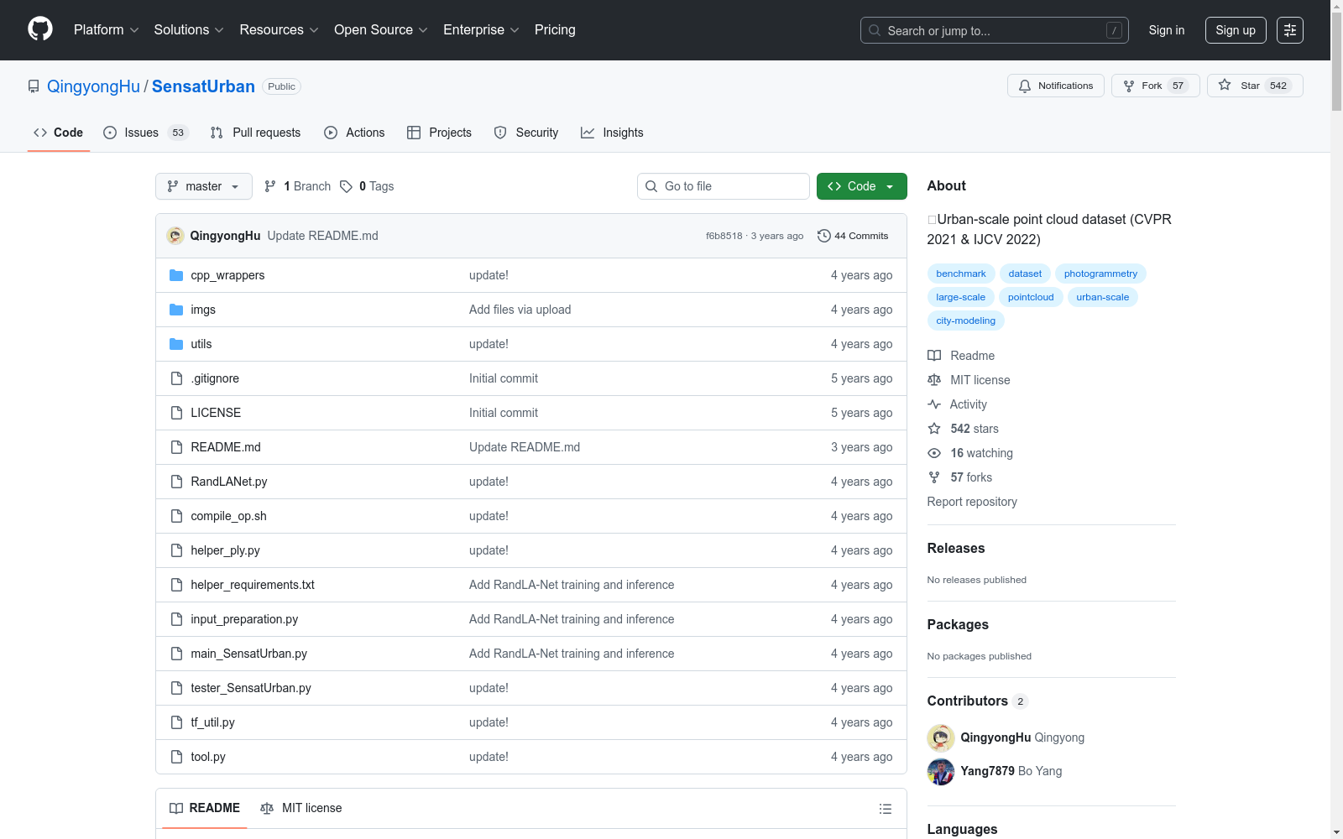Open the utils folder icon
Image resolution: width=1343 pixels, height=839 pixels.
pyautogui.click(x=176, y=344)
